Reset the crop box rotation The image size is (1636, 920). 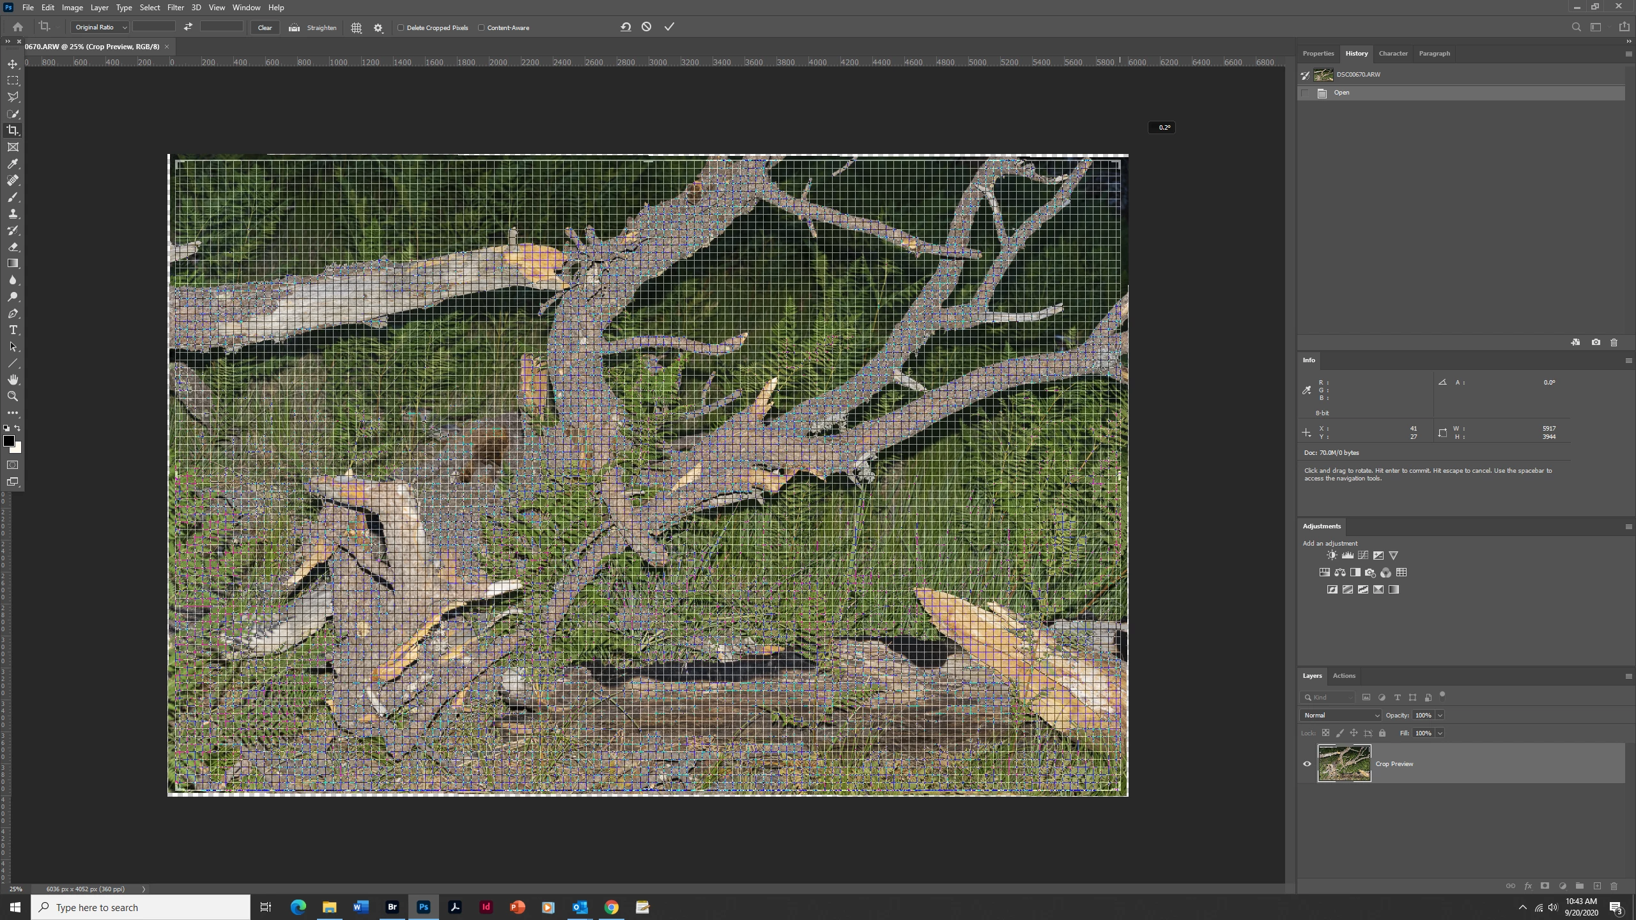coord(626,27)
